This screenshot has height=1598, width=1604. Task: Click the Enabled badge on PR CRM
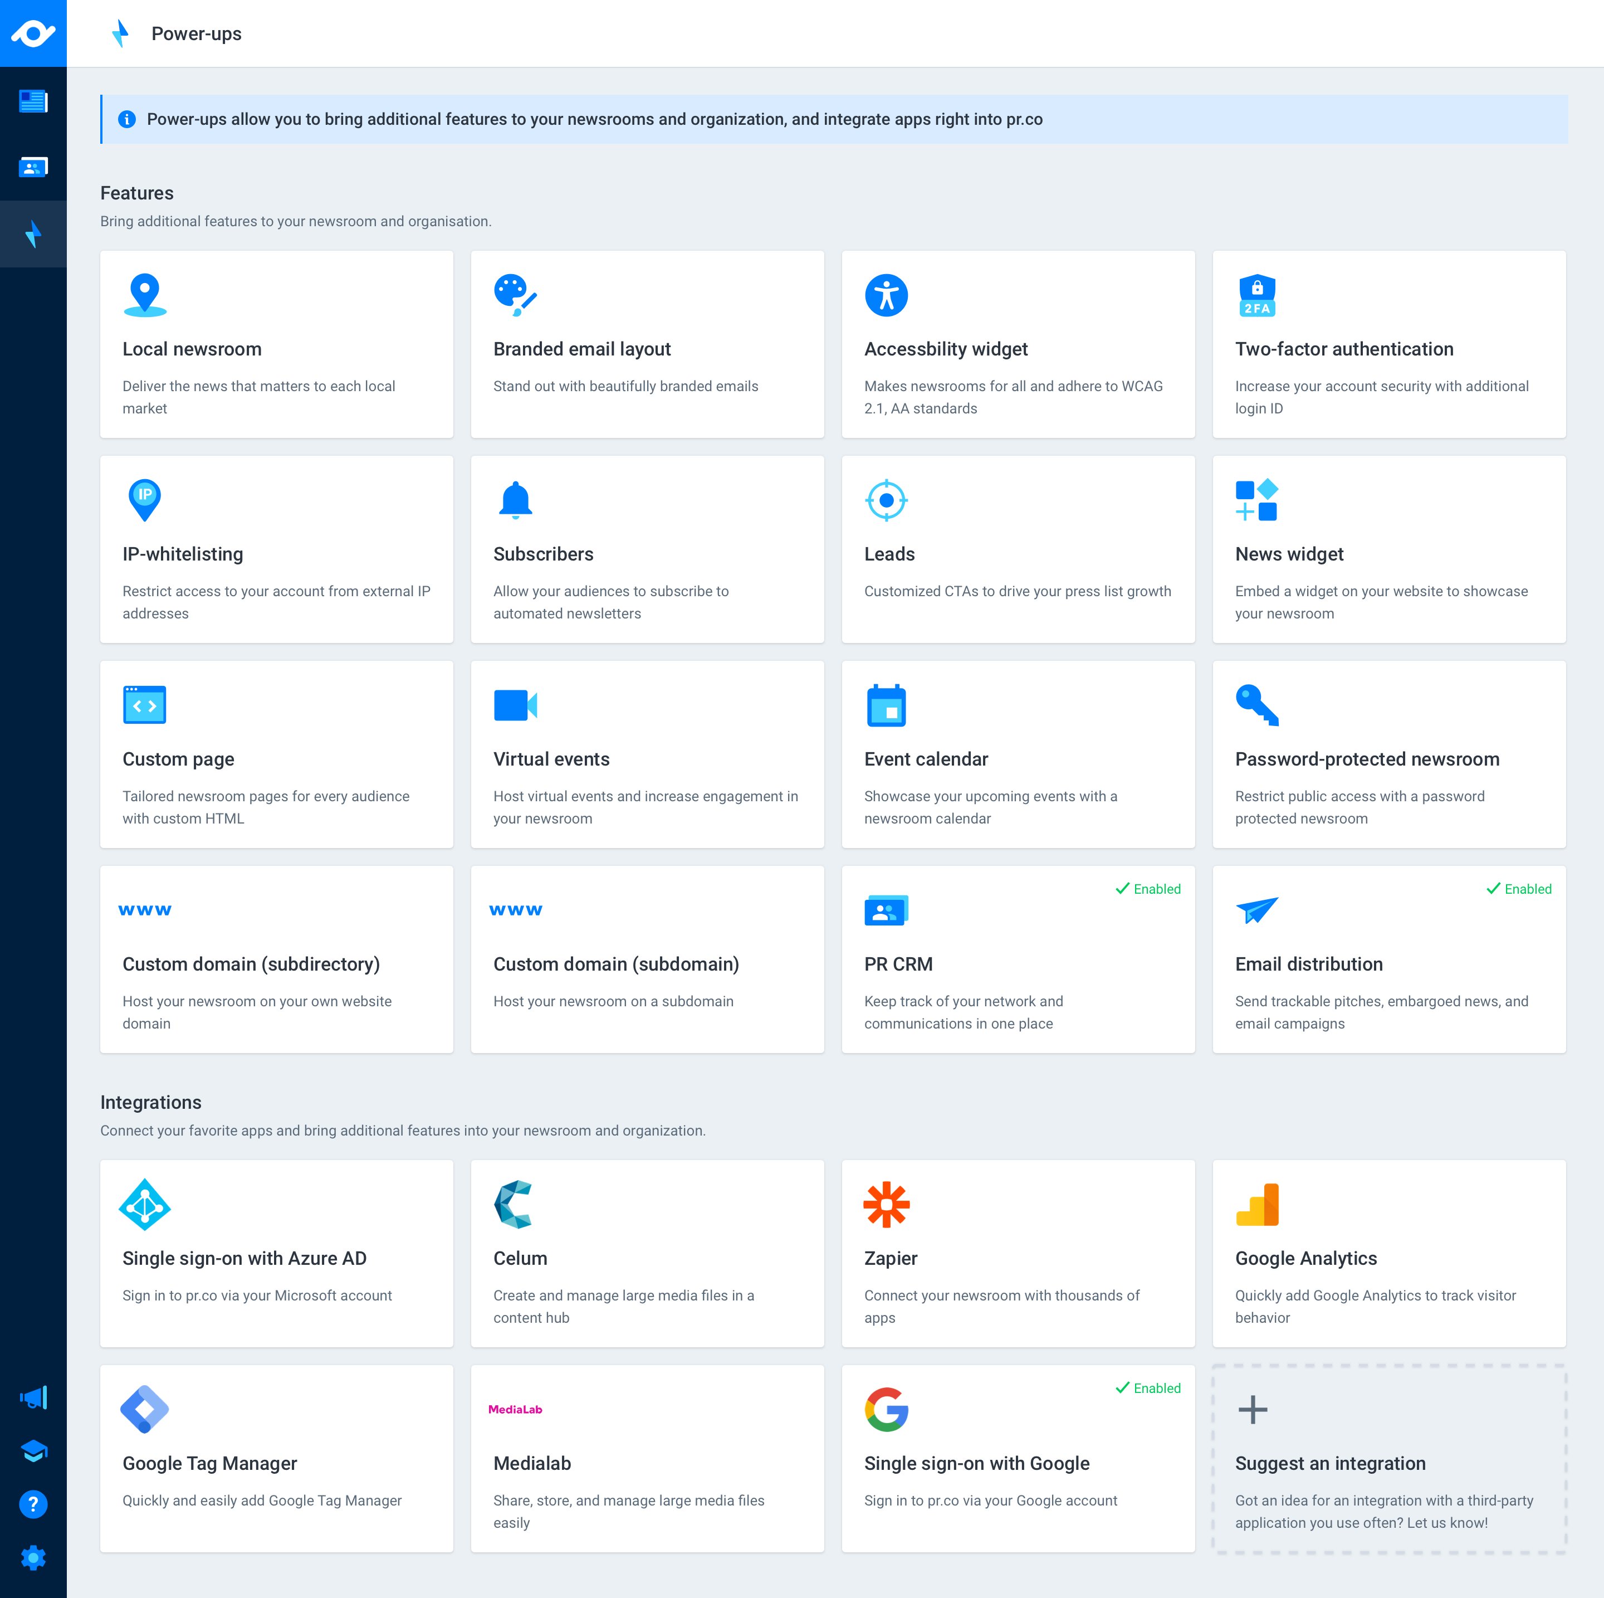click(x=1148, y=889)
